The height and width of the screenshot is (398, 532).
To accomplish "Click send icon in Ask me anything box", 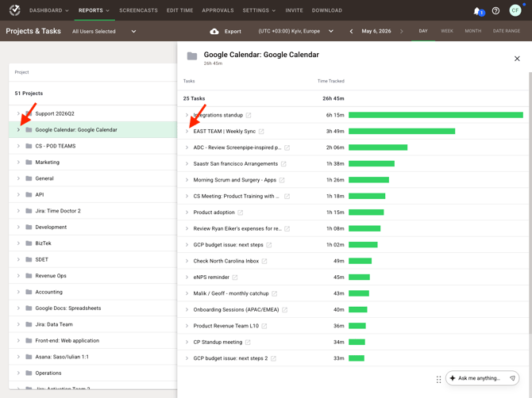I will click(512, 378).
